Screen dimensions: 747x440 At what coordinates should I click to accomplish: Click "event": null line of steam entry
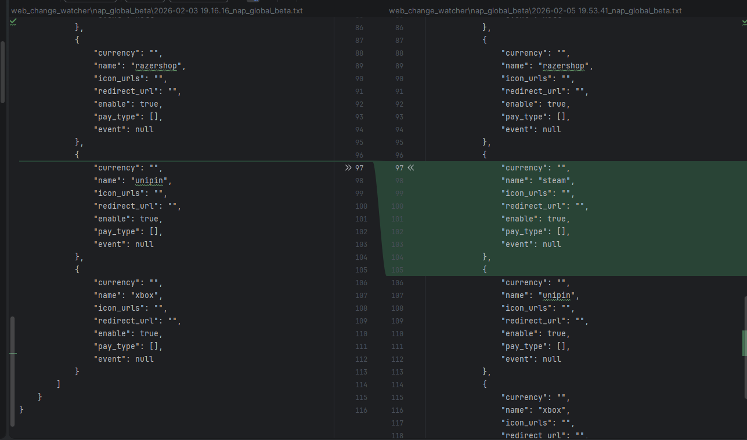click(531, 244)
